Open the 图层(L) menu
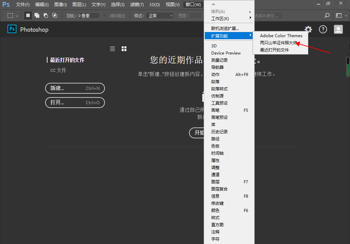Screen dimensions: 350x244 (x=79, y=4)
